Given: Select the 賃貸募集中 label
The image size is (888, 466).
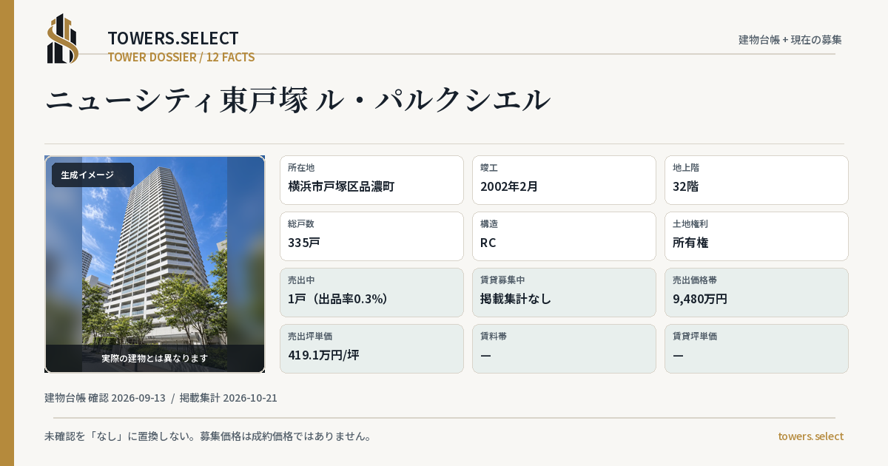Looking at the screenshot, I should tap(502, 280).
